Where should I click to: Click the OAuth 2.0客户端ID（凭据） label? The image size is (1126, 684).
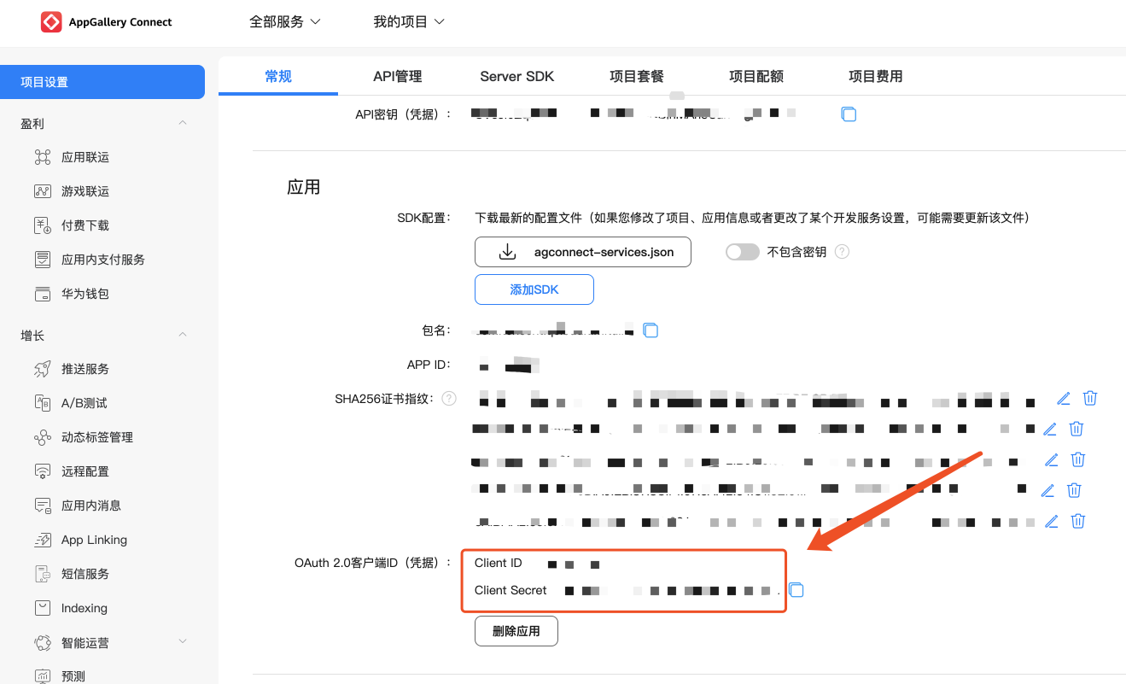(x=372, y=563)
